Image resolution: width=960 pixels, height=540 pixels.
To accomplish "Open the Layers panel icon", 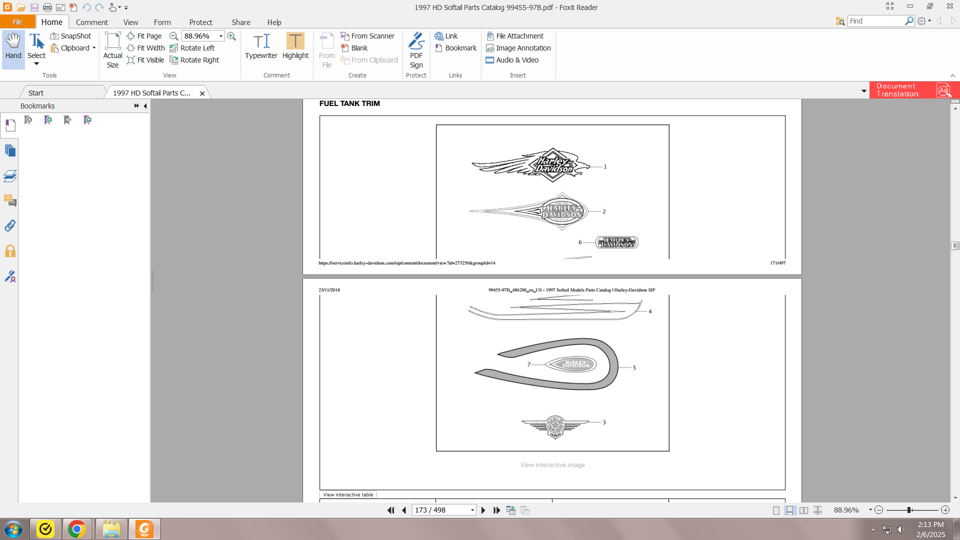I will click(10, 176).
